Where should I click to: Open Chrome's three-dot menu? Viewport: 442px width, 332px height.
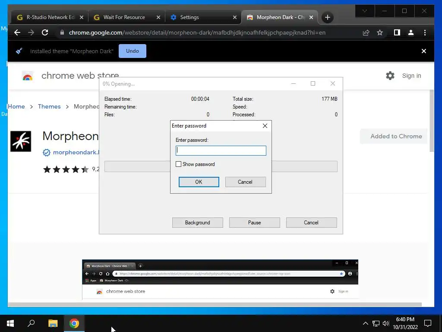click(x=425, y=32)
